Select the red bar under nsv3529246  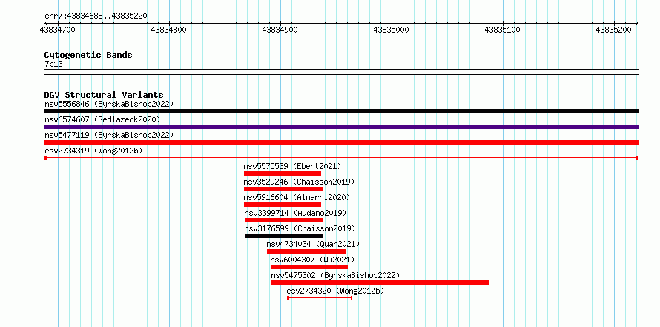pos(283,189)
